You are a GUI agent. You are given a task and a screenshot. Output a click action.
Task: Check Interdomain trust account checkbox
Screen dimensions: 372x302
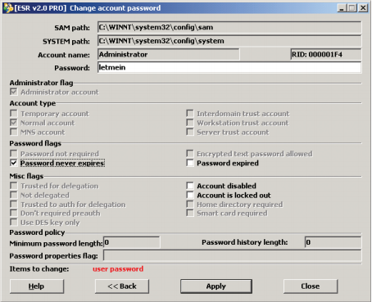point(190,113)
